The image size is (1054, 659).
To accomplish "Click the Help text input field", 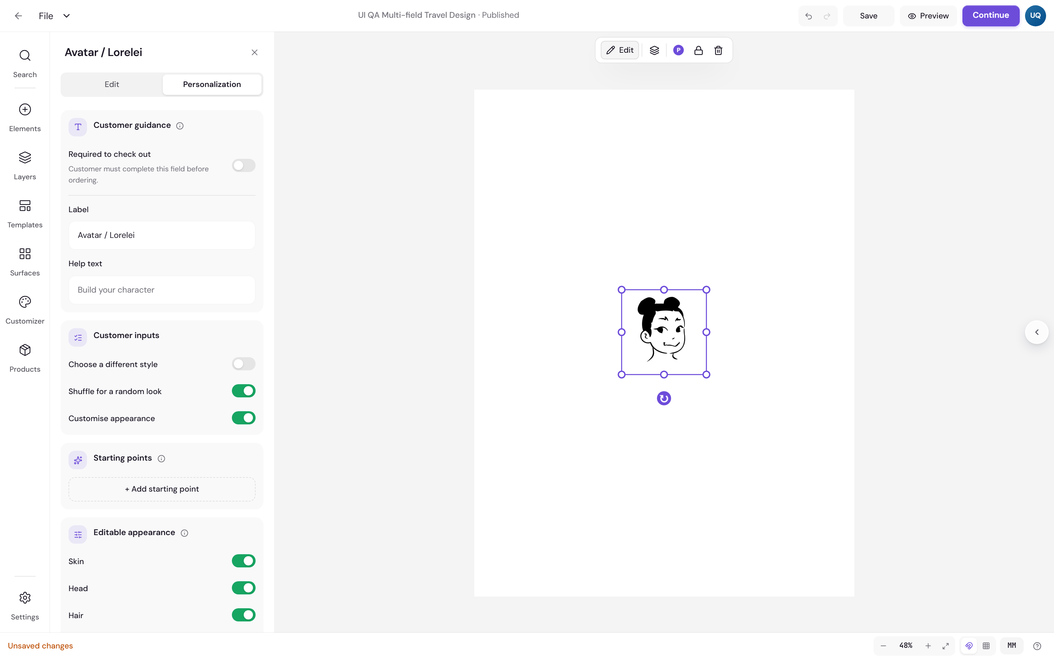I will click(162, 290).
